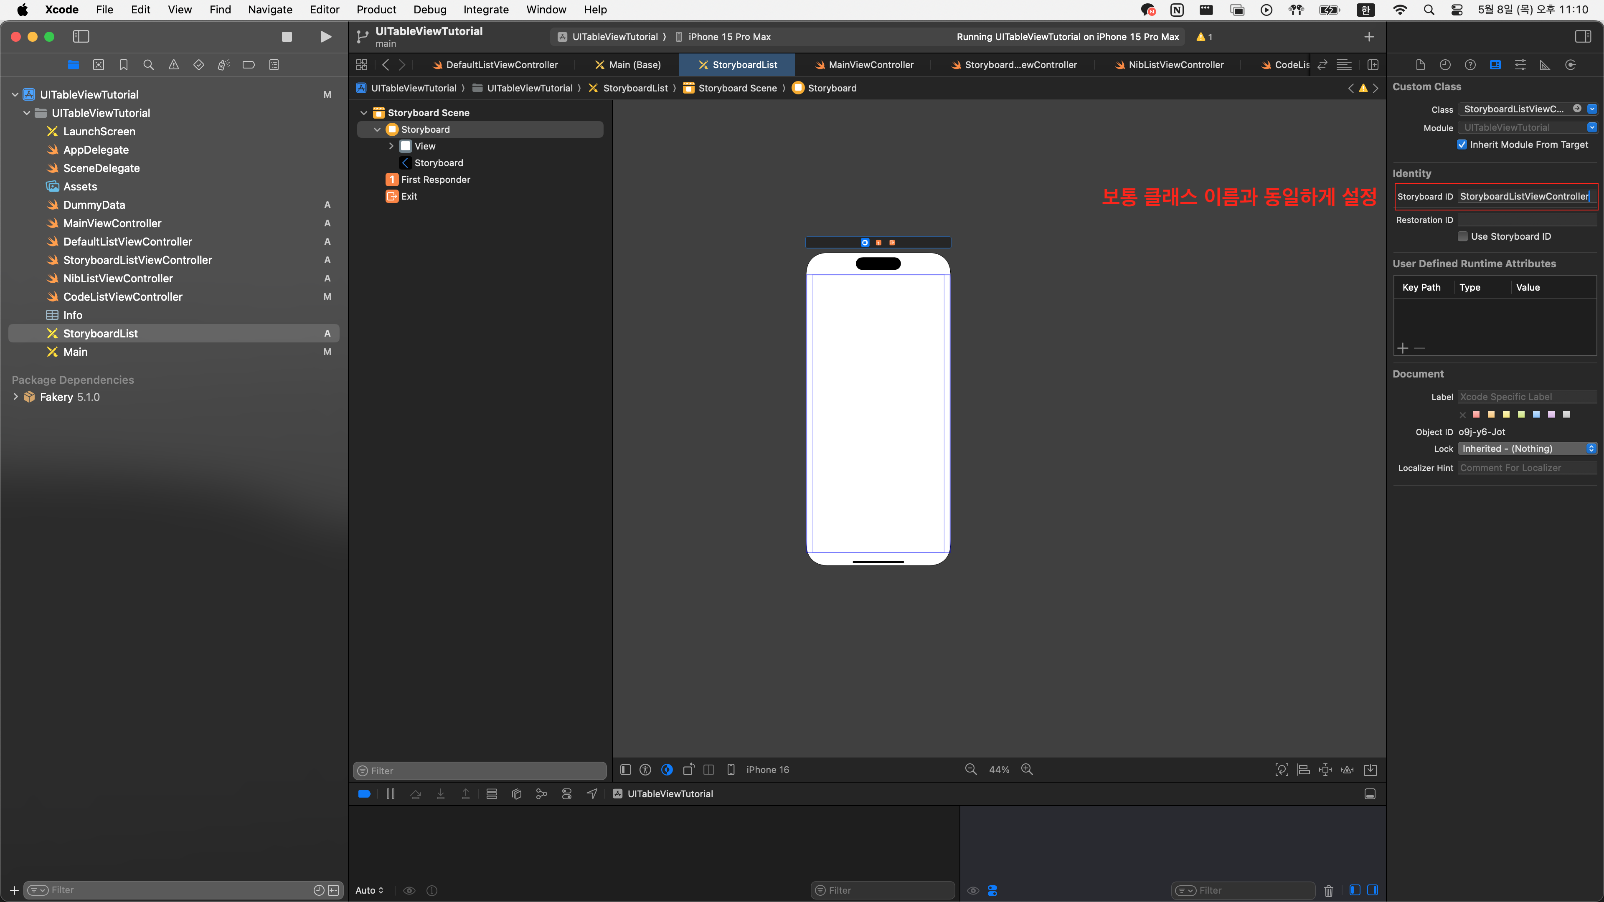Open the Module dropdown arrow
Screen dimensions: 1604x902
pos(1591,128)
